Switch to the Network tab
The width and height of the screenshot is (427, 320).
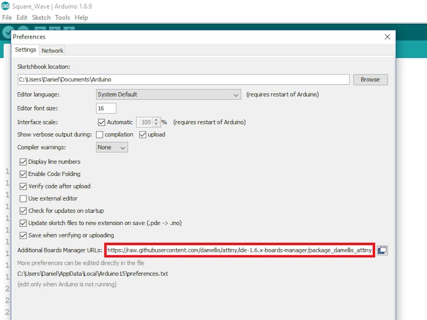tap(53, 51)
